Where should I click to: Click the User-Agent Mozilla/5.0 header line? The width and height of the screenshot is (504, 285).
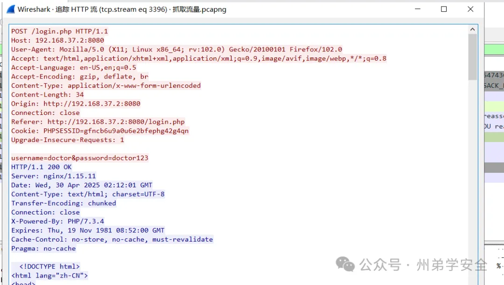(x=176, y=49)
